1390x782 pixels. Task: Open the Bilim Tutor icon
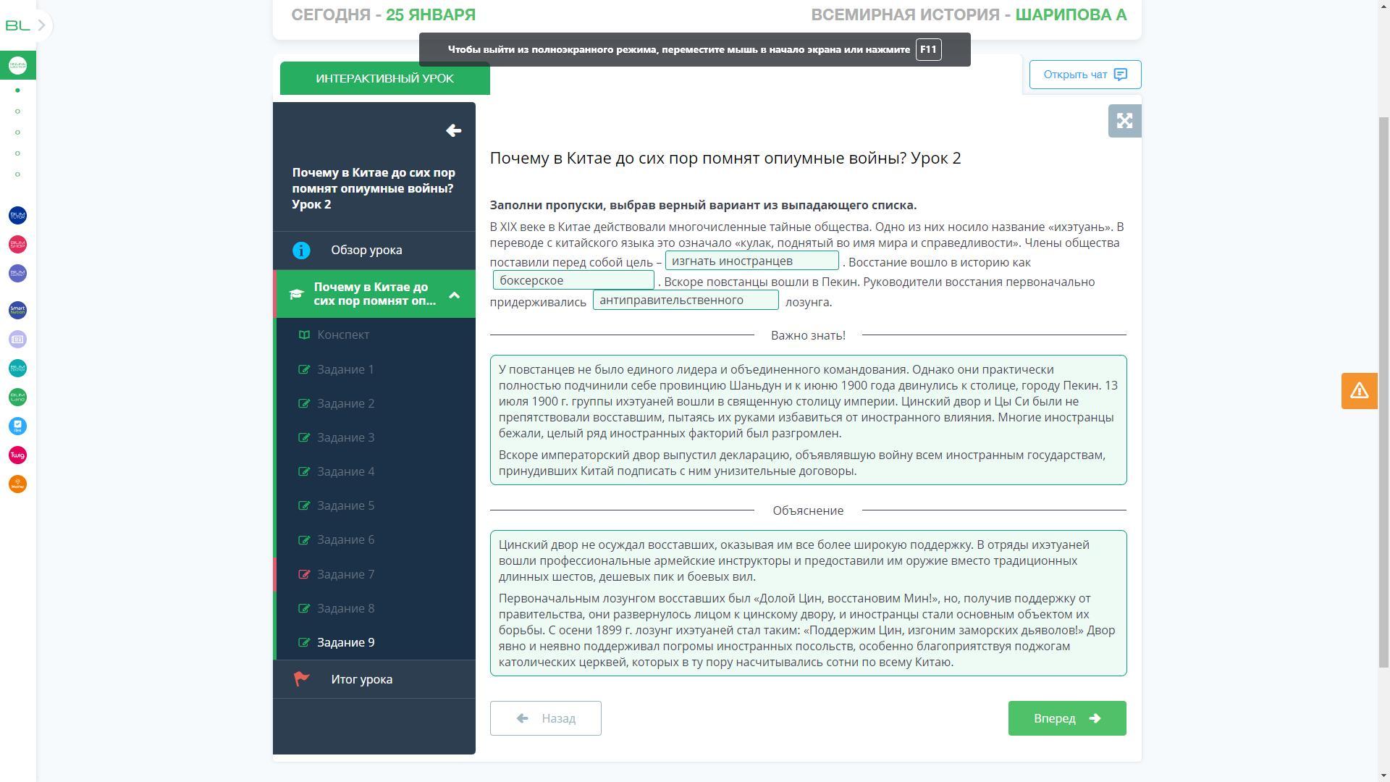17,215
